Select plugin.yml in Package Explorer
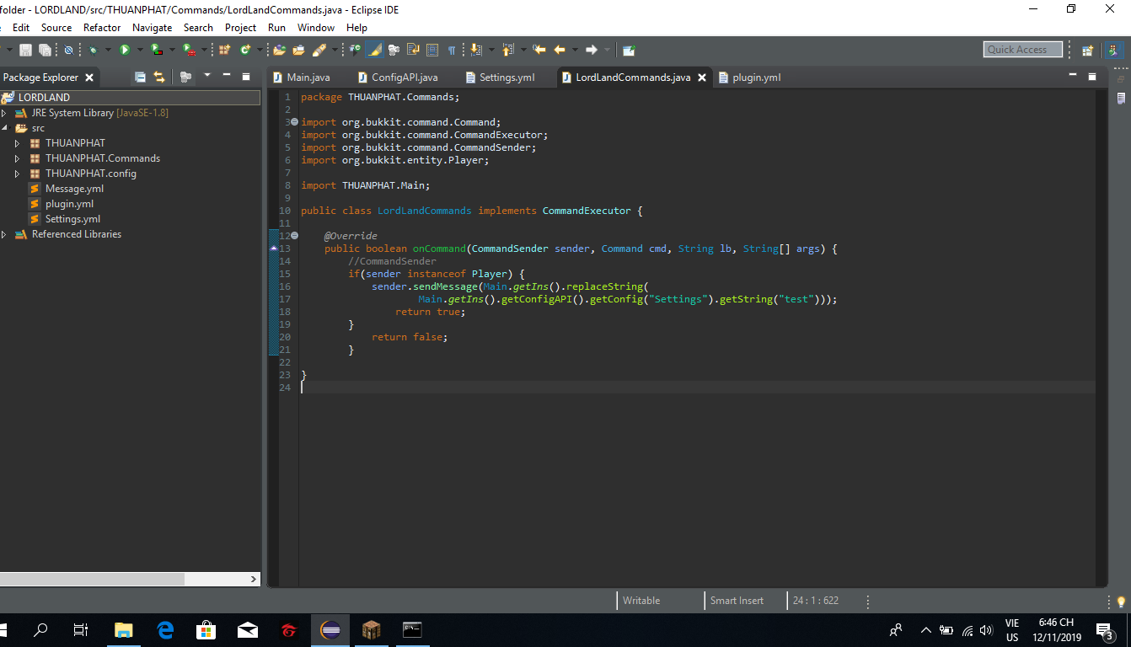 (x=69, y=204)
